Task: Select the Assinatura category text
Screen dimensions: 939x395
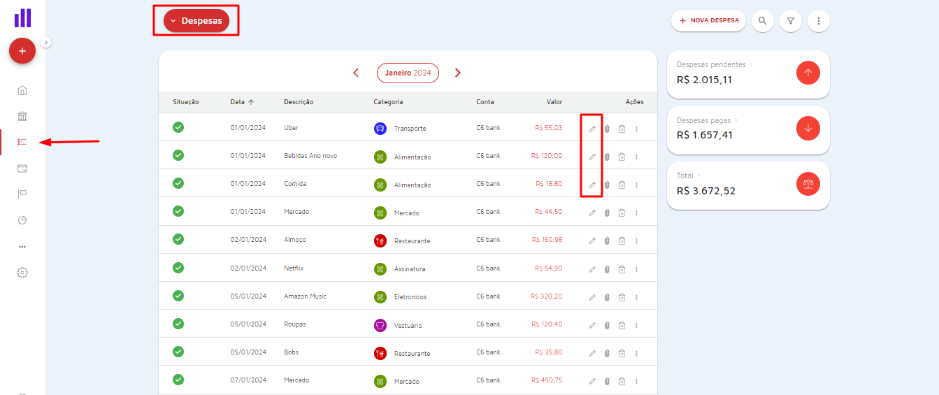Action: [410, 269]
